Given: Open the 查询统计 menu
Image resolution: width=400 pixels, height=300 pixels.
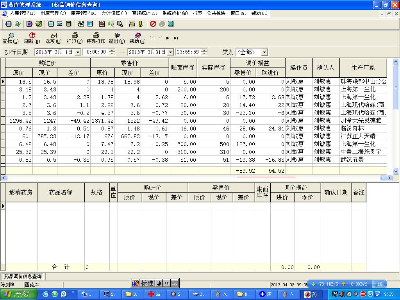Looking at the screenshot, I should [145, 13].
